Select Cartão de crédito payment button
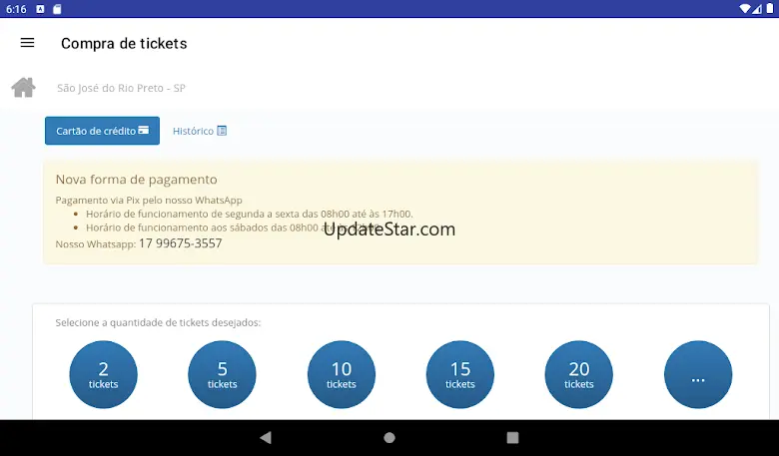The width and height of the screenshot is (779, 456). pos(102,131)
